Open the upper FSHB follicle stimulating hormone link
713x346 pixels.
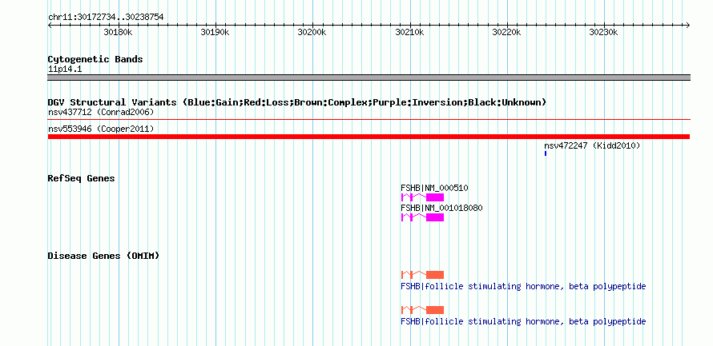coord(523,287)
